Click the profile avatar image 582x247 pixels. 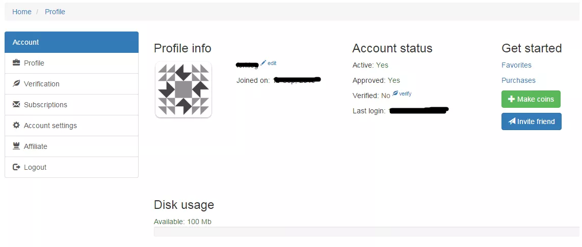point(183,89)
